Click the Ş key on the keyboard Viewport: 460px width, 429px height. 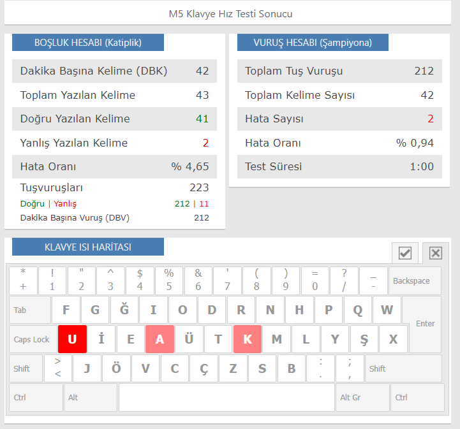(364, 339)
